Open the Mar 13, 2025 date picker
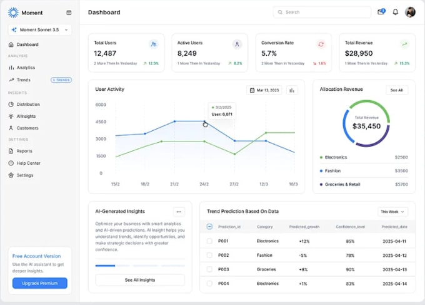 [264, 90]
